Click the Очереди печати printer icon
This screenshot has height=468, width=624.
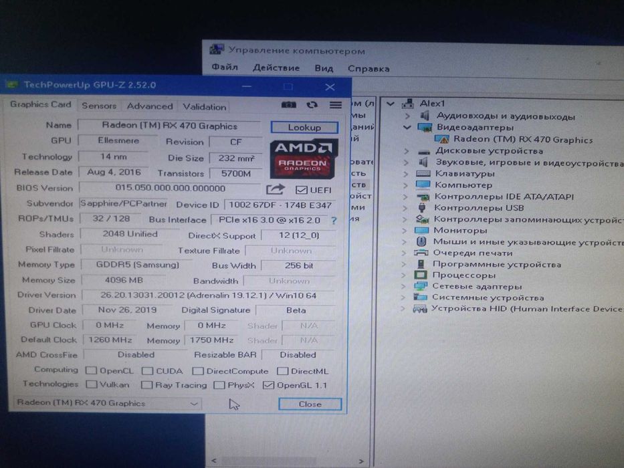pos(421,253)
